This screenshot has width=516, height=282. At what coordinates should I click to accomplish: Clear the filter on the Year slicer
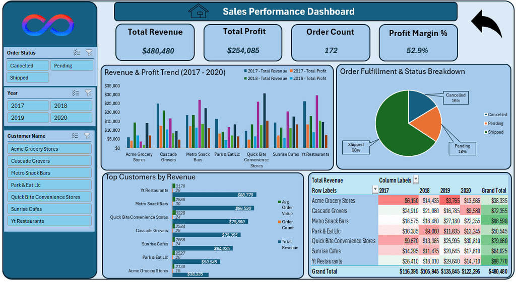(88, 93)
